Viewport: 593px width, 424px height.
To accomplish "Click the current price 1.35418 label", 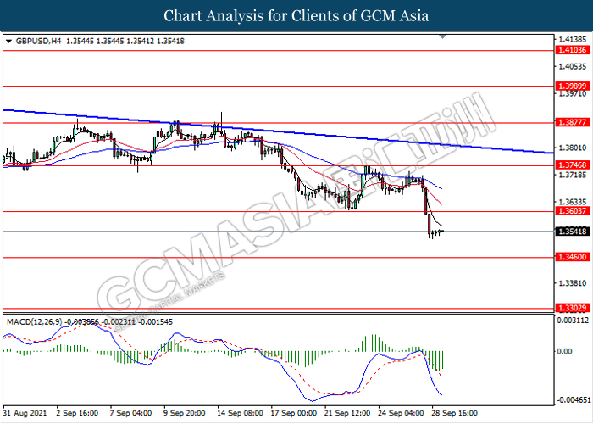I will tap(572, 232).
